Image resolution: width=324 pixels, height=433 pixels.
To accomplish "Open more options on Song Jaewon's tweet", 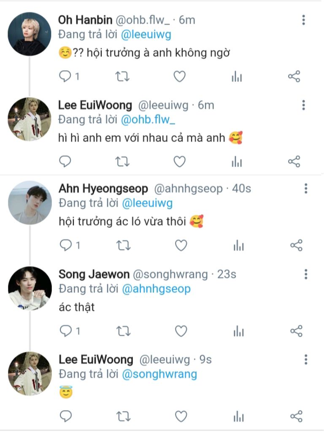I will (306, 274).
